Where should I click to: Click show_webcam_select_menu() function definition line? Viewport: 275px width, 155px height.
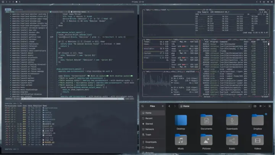coord(71,33)
